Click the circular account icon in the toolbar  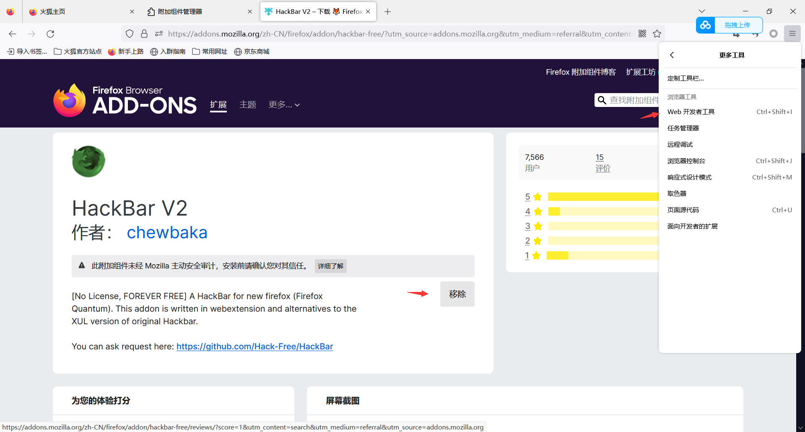(x=774, y=34)
